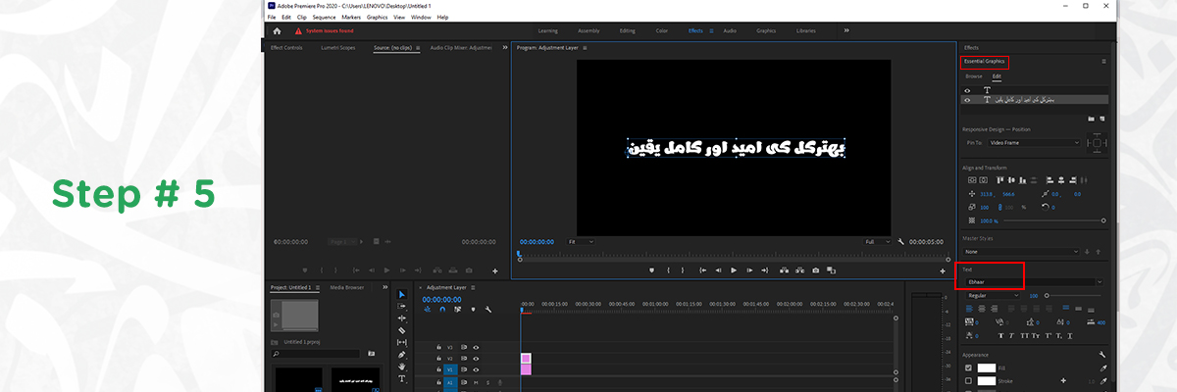1177x392 pixels.
Task: Click the pink clip on V2 track
Action: click(x=526, y=359)
